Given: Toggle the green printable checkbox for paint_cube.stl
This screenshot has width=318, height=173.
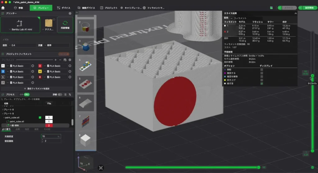Looking at the screenshot, I should [40, 118].
